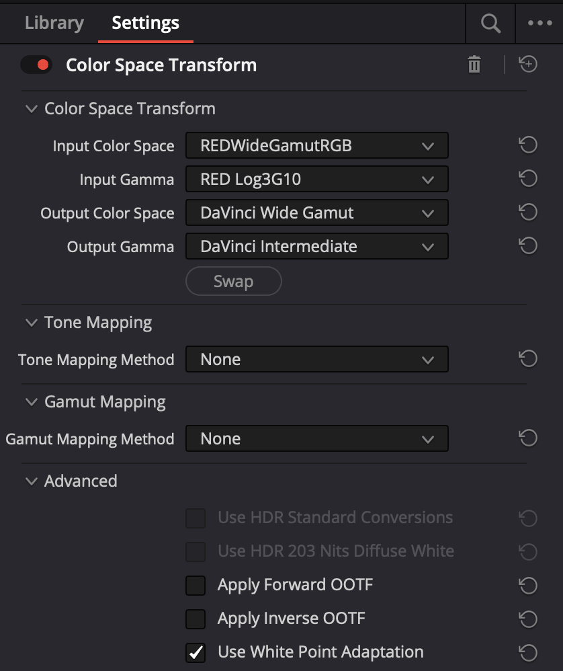The image size is (563, 671).
Task: Click the Tone Mapping Method label
Action: click(96, 360)
